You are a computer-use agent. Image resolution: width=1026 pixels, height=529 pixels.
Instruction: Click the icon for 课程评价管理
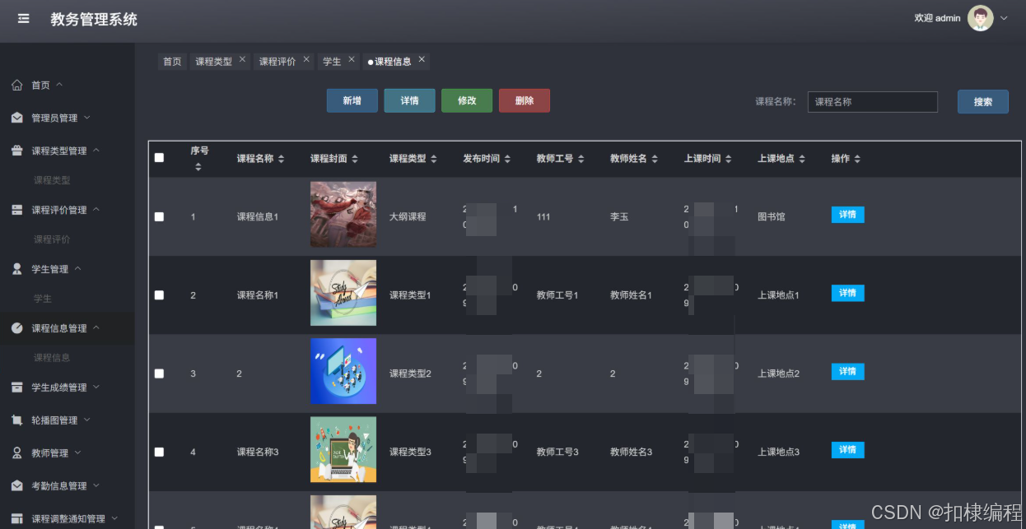click(17, 210)
